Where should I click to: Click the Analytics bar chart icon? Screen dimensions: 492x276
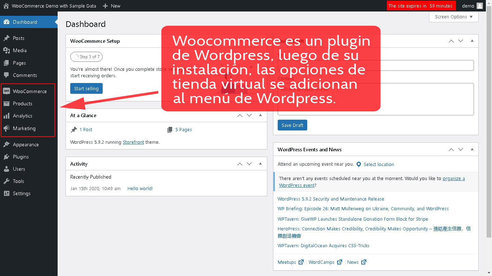pyautogui.click(x=6, y=116)
